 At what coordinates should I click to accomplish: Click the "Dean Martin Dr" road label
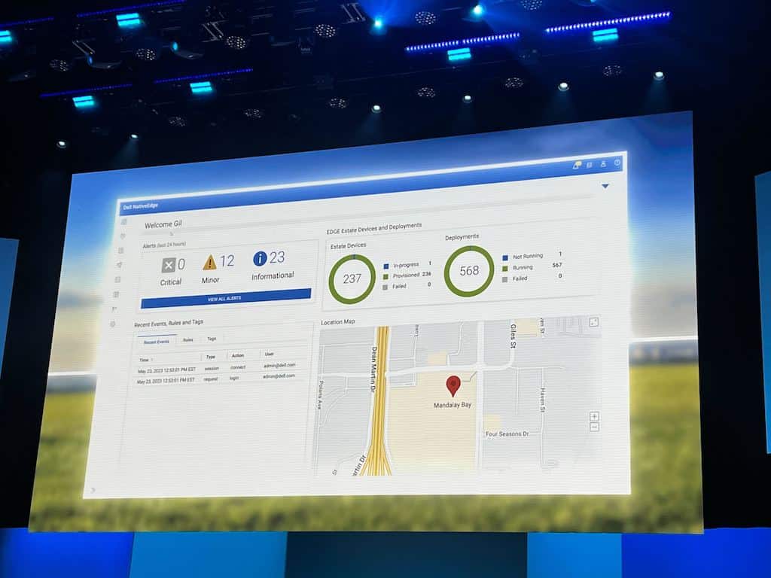373,369
